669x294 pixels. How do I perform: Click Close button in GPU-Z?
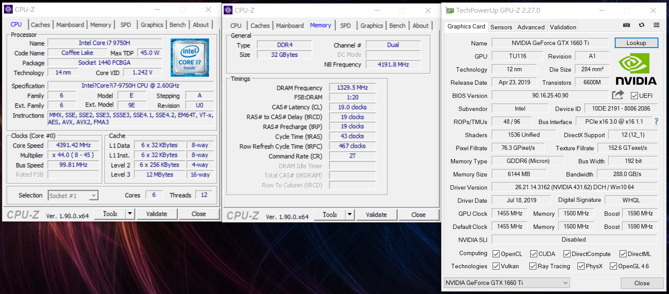click(642, 283)
